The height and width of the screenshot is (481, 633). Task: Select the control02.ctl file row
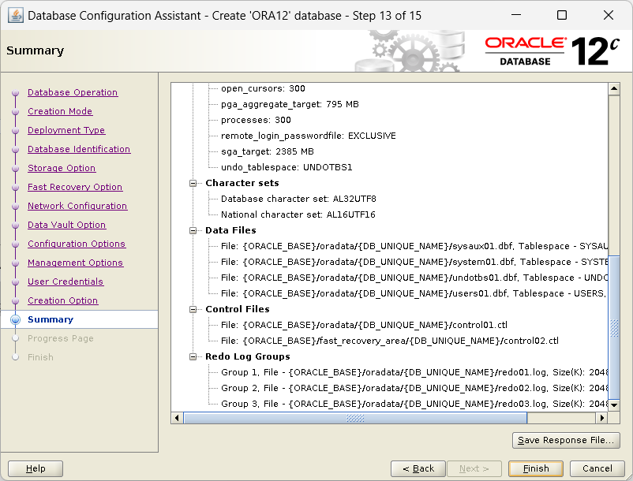390,341
